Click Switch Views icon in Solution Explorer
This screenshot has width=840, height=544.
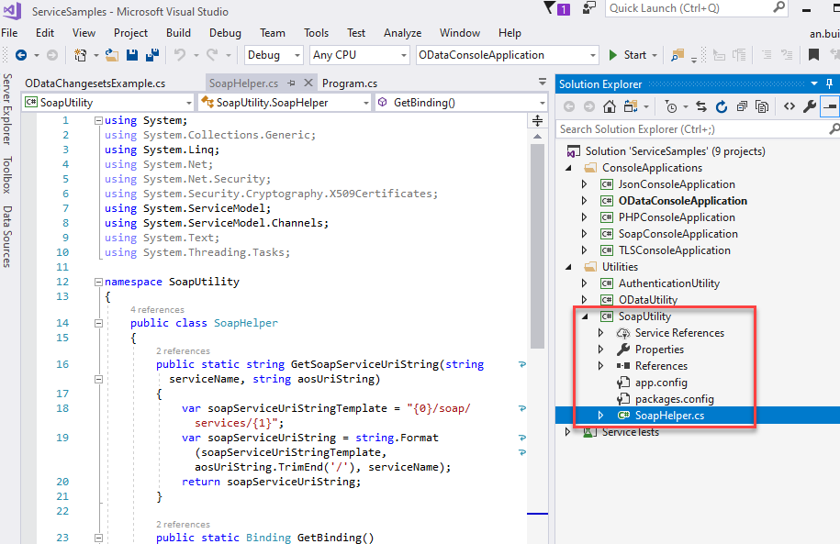pyautogui.click(x=631, y=106)
